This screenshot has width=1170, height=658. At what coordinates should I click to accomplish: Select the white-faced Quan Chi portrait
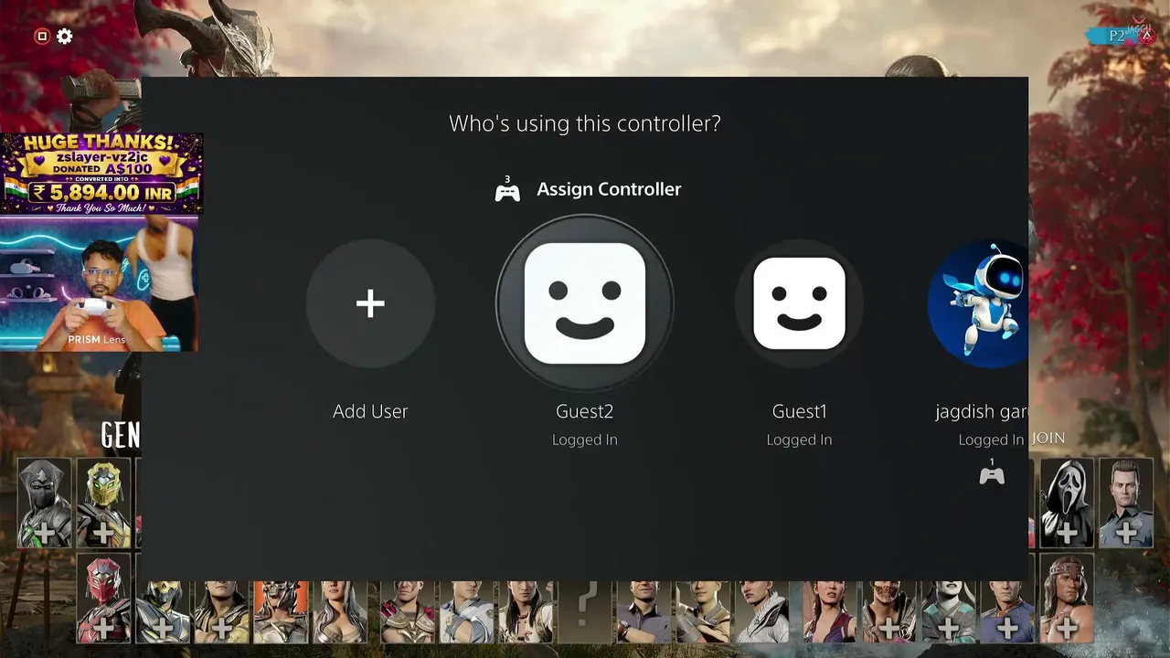pos(948,610)
